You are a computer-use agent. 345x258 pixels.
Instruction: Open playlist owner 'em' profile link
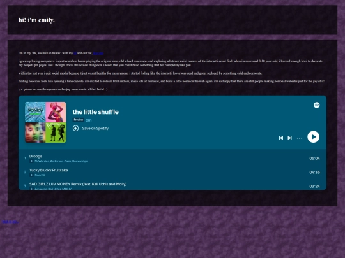pos(88,120)
